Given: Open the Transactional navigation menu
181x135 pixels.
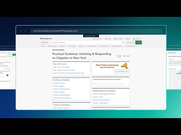Looking at the screenshot, I should click(x=72, y=46).
